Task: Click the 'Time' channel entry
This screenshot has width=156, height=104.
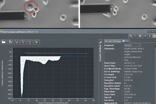Action: [x=126, y=60]
